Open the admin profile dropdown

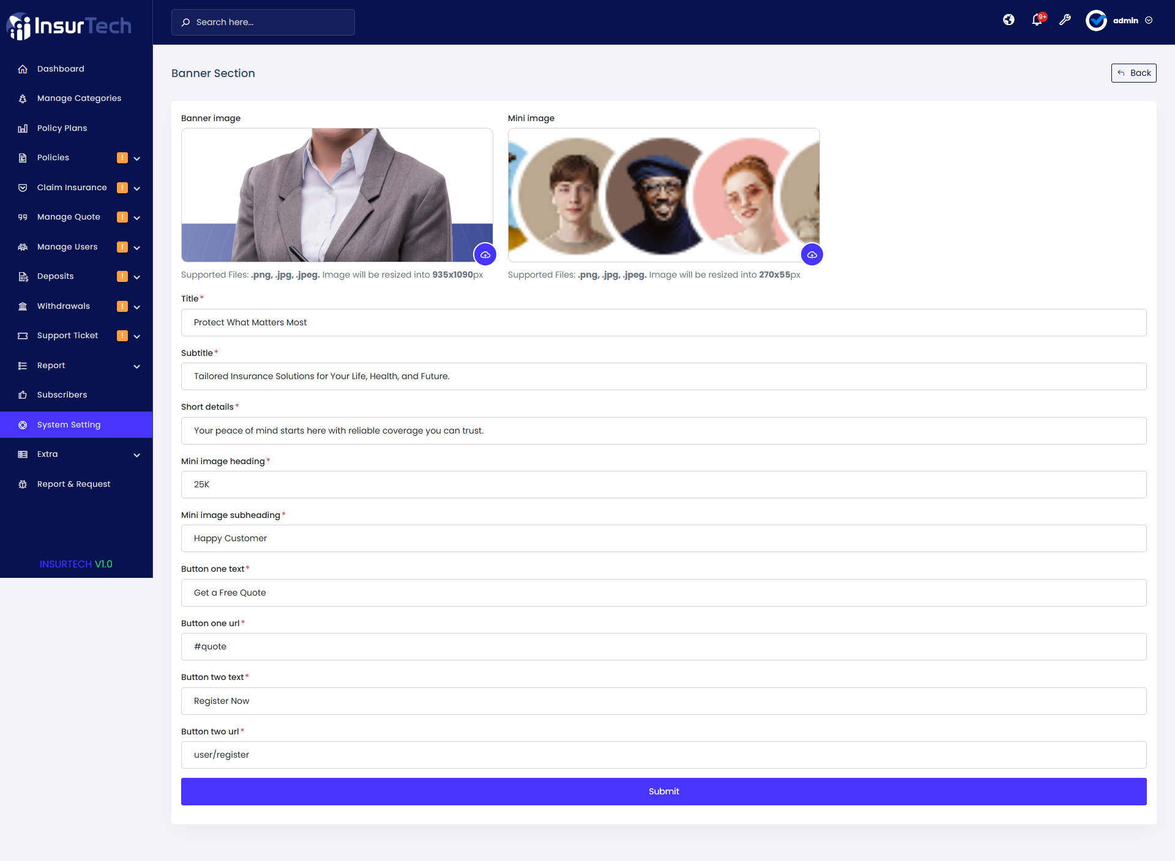(x=1125, y=20)
